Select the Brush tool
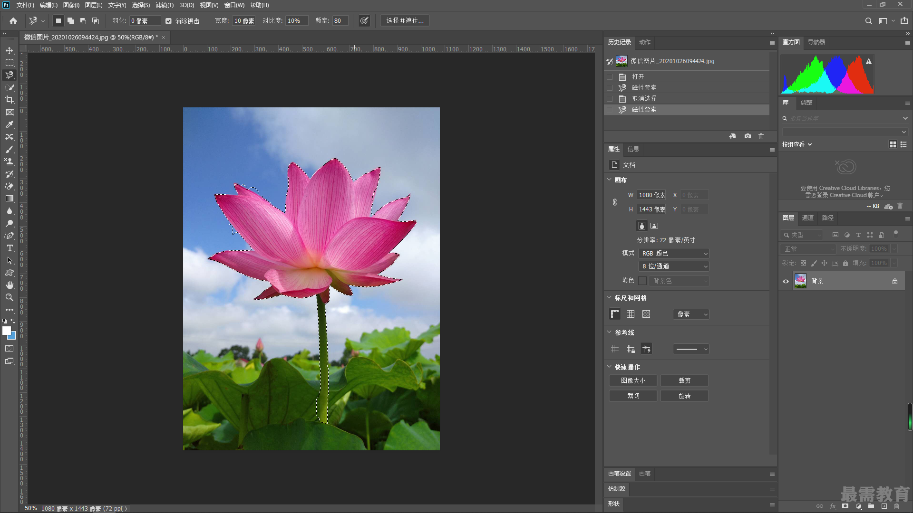Image resolution: width=913 pixels, height=513 pixels. click(x=10, y=149)
